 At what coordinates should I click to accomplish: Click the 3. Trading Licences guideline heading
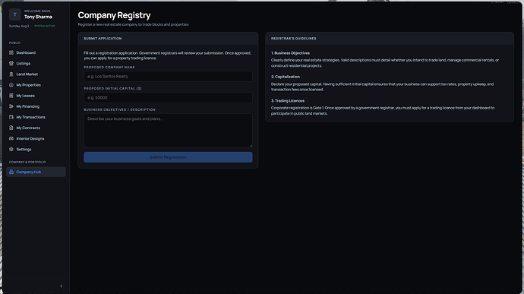288,101
